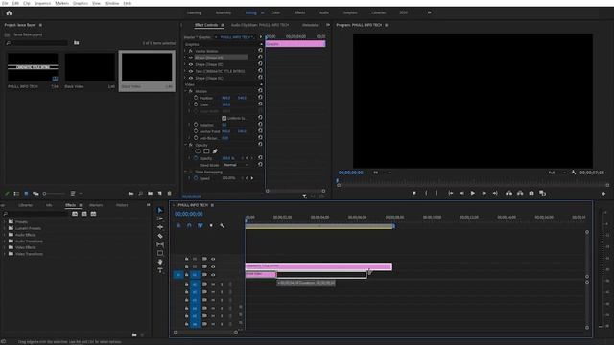This screenshot has width=614, height=345.
Task: Play the sequence in Program monitor
Action: tap(473, 194)
